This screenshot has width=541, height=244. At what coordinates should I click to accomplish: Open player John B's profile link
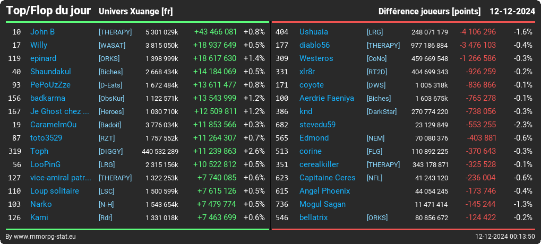click(x=42, y=32)
